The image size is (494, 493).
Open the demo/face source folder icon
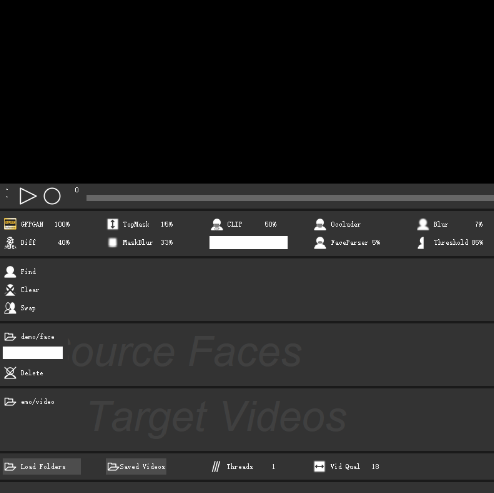pos(10,337)
